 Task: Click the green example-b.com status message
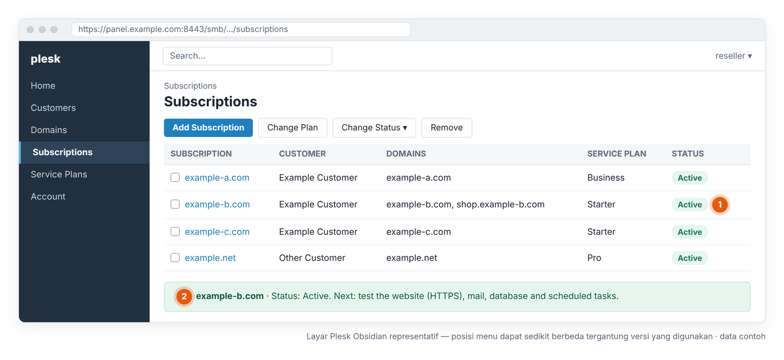[457, 296]
